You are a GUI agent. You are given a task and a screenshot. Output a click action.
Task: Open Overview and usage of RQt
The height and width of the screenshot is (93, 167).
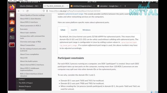30,42
